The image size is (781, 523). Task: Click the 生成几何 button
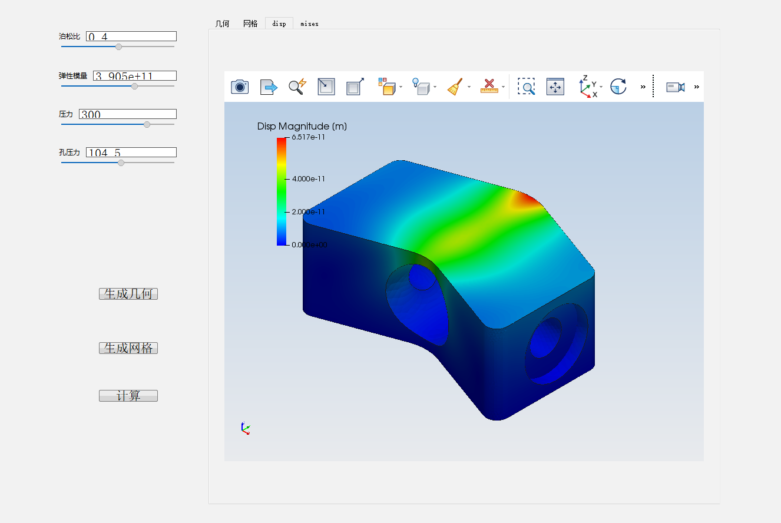pyautogui.click(x=128, y=294)
